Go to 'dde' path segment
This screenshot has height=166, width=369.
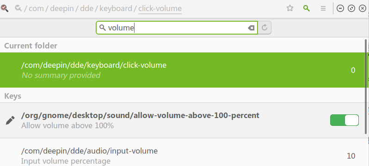point(86,8)
